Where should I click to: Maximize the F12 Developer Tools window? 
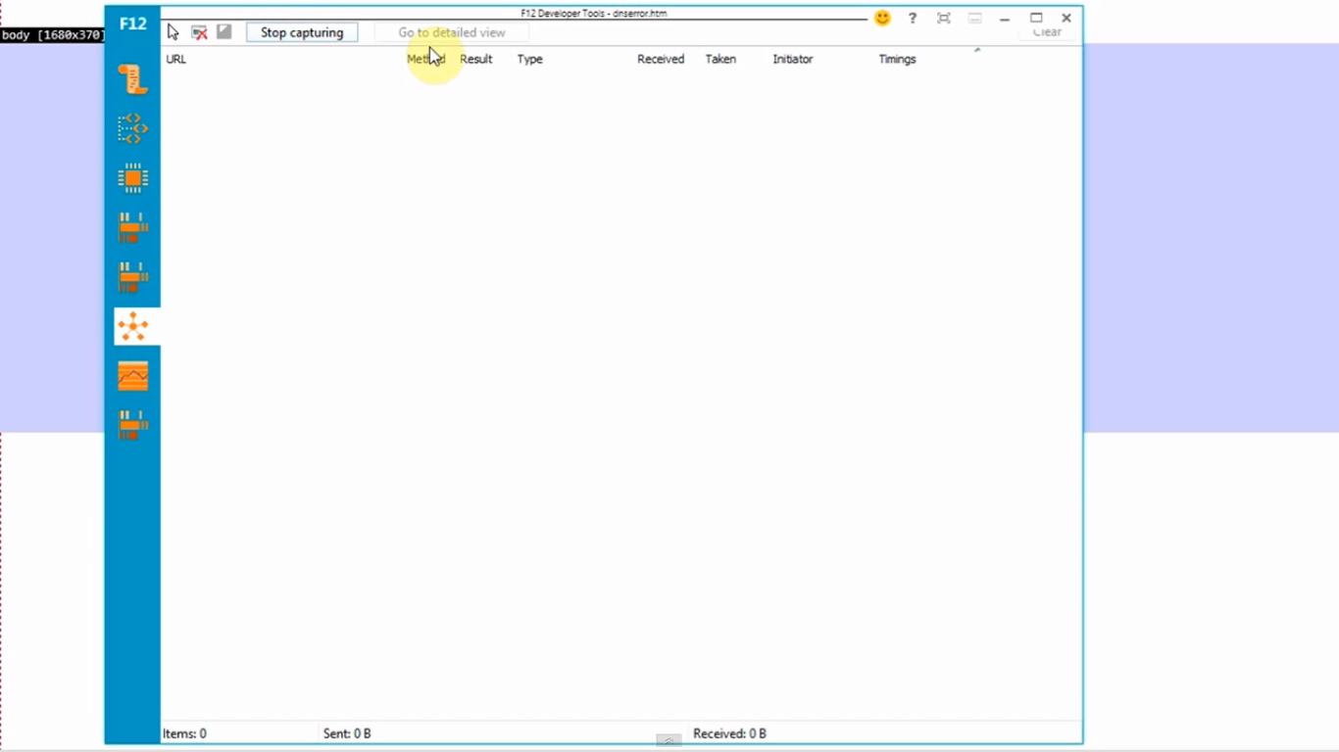pyautogui.click(x=1036, y=18)
